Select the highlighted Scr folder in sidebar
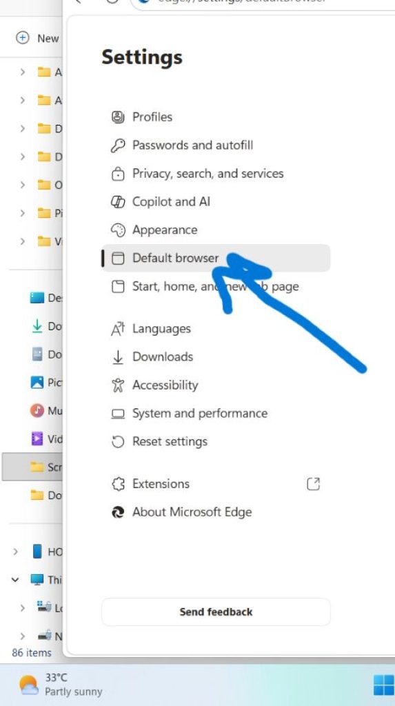The height and width of the screenshot is (706, 395). tap(32, 467)
